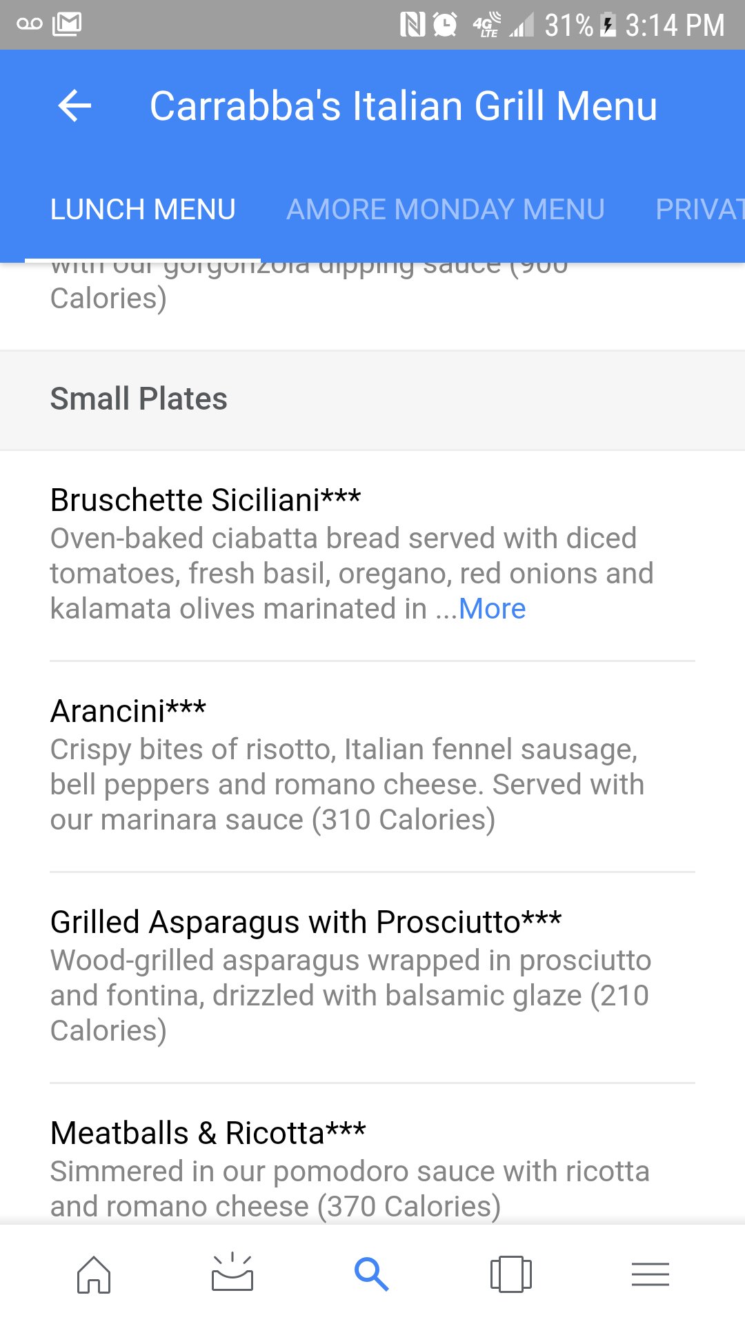
Task: Tap the voicemail icon in status bar
Action: (x=30, y=25)
